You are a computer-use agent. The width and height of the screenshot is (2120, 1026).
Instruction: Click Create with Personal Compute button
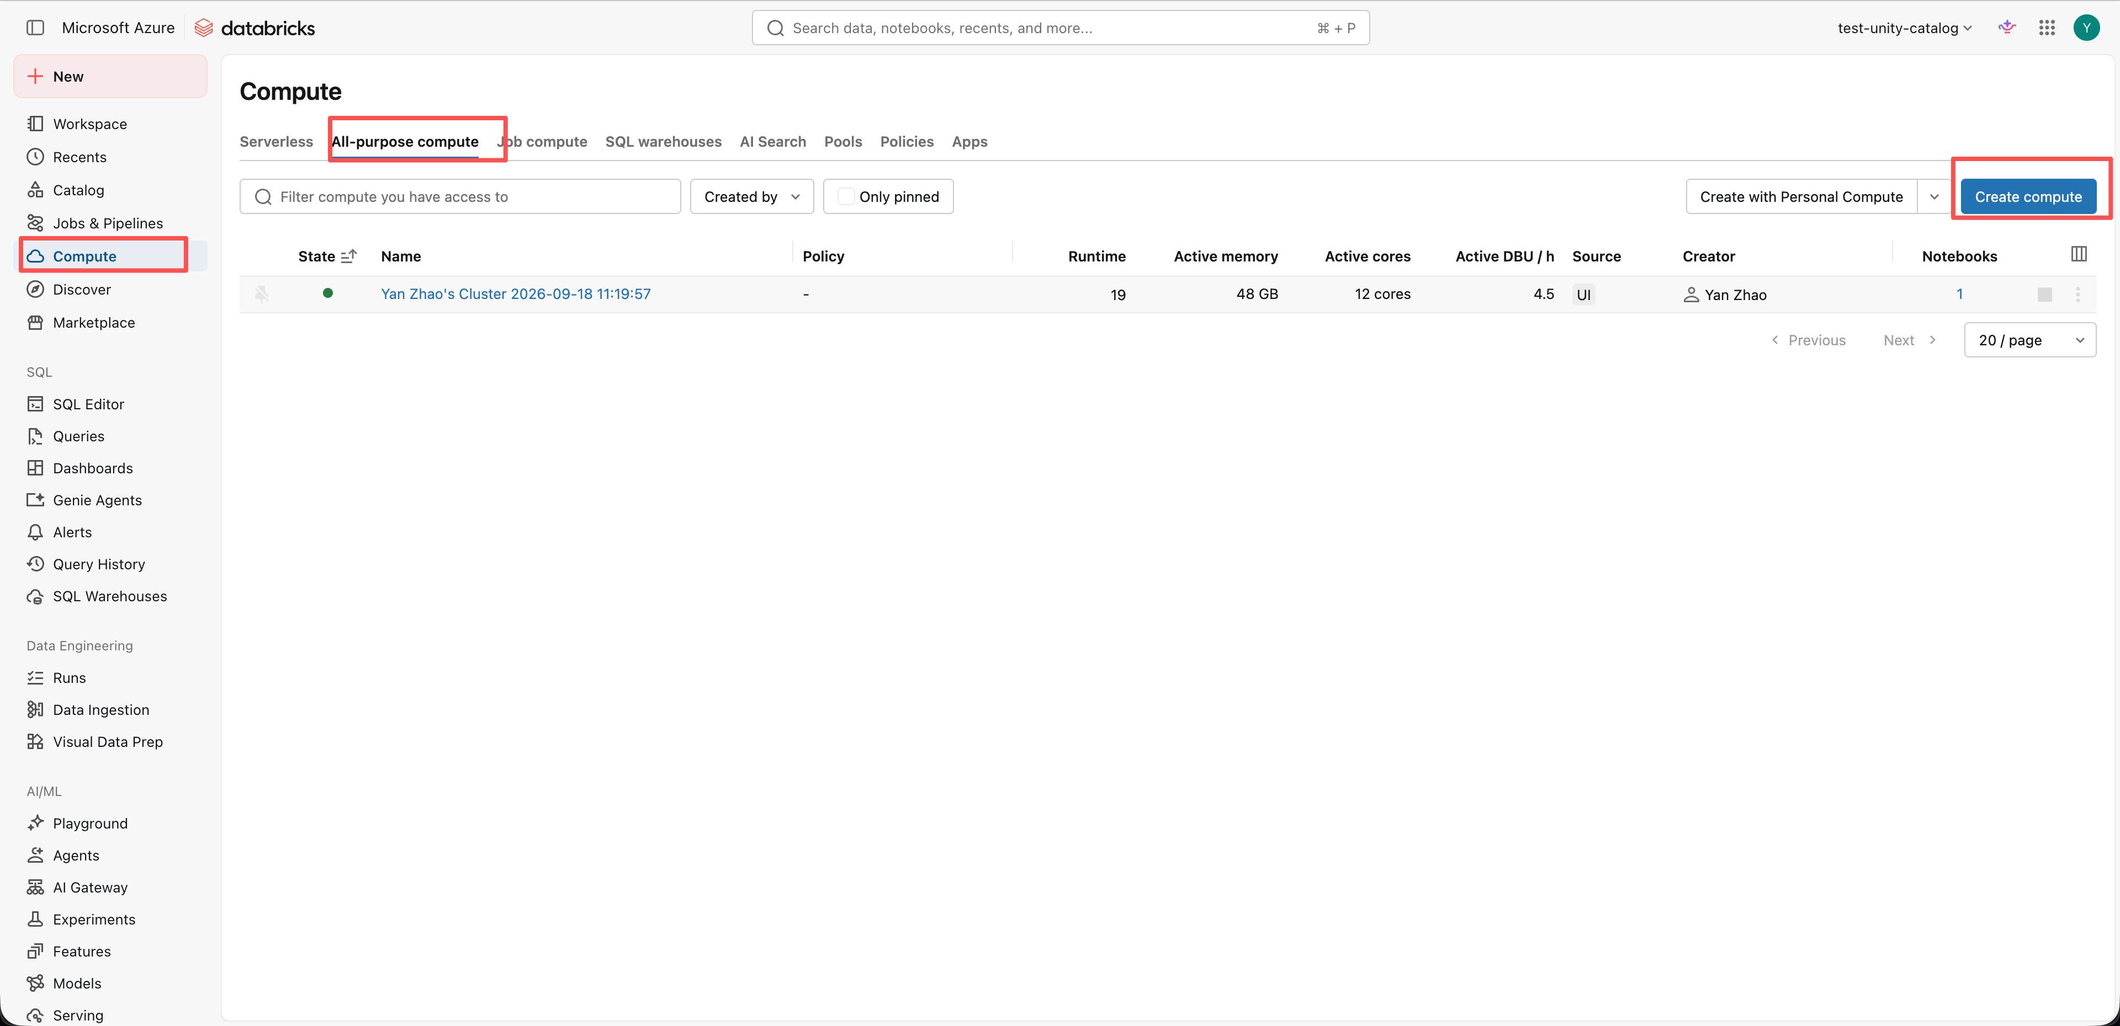tap(1801, 196)
